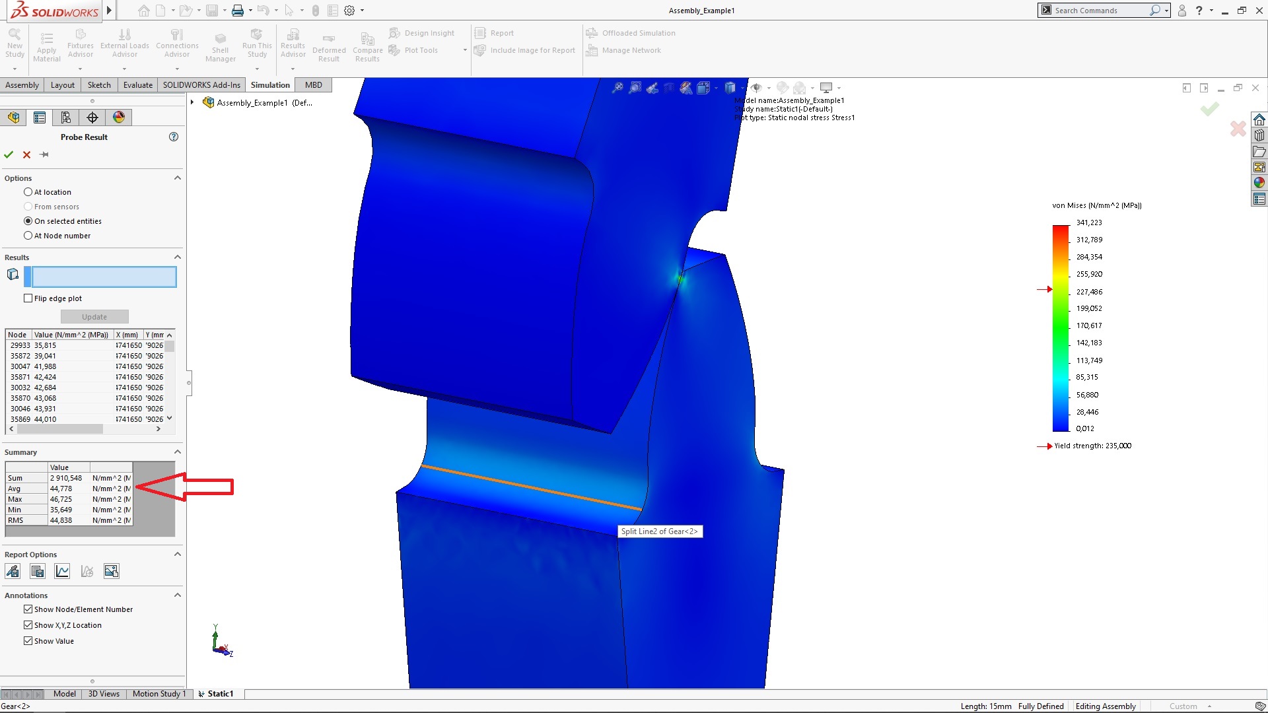Image resolution: width=1268 pixels, height=713 pixels.
Task: Save probe results as sensor
Action: click(x=13, y=571)
